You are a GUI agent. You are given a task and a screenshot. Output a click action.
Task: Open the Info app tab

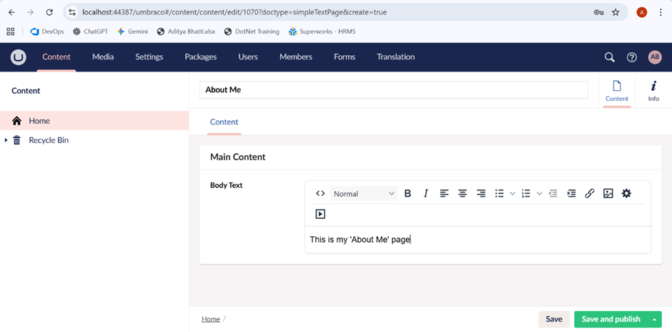point(653,91)
